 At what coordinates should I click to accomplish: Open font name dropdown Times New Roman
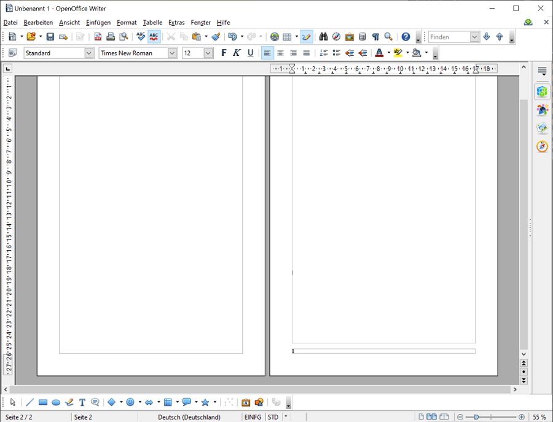tap(172, 53)
